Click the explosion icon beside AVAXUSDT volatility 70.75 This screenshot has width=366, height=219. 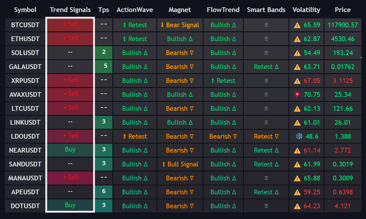point(297,95)
